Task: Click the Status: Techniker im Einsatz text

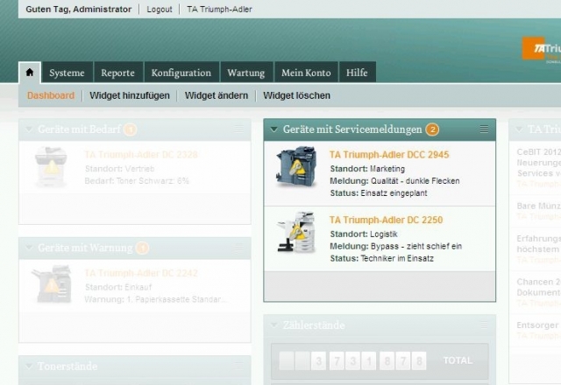Action: 382,259
